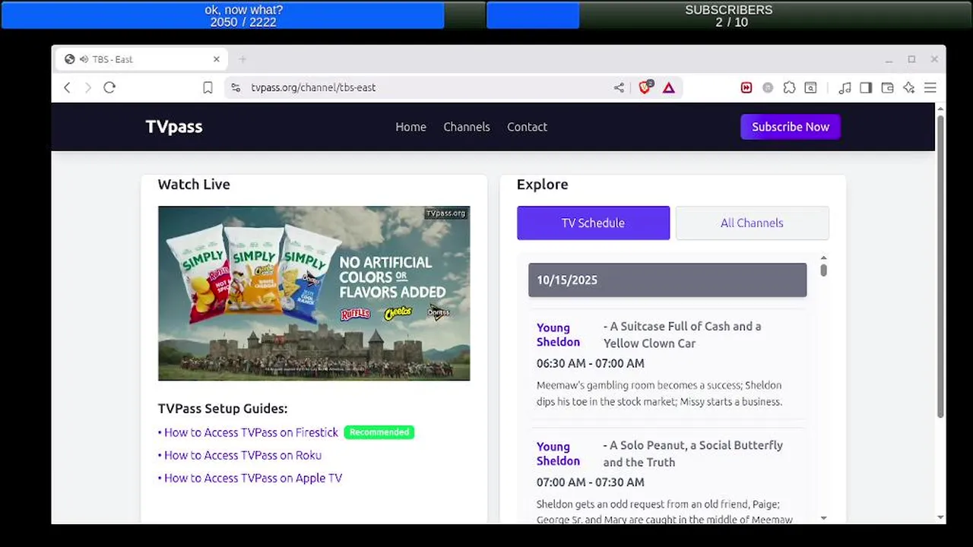Viewport: 973px width, 547px height.
Task: Open the Home navigation link
Action: (410, 127)
